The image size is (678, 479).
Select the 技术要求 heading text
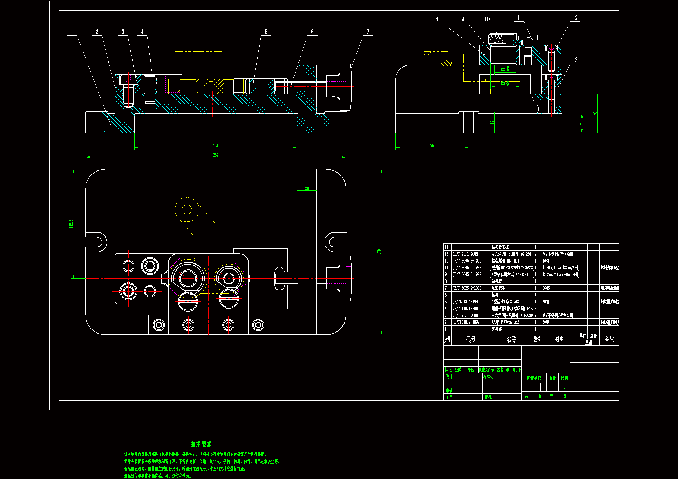coord(201,444)
